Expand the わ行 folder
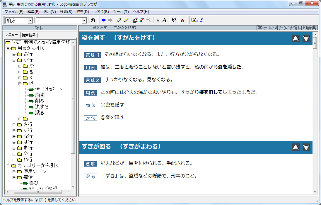 pyautogui.click(x=14, y=160)
